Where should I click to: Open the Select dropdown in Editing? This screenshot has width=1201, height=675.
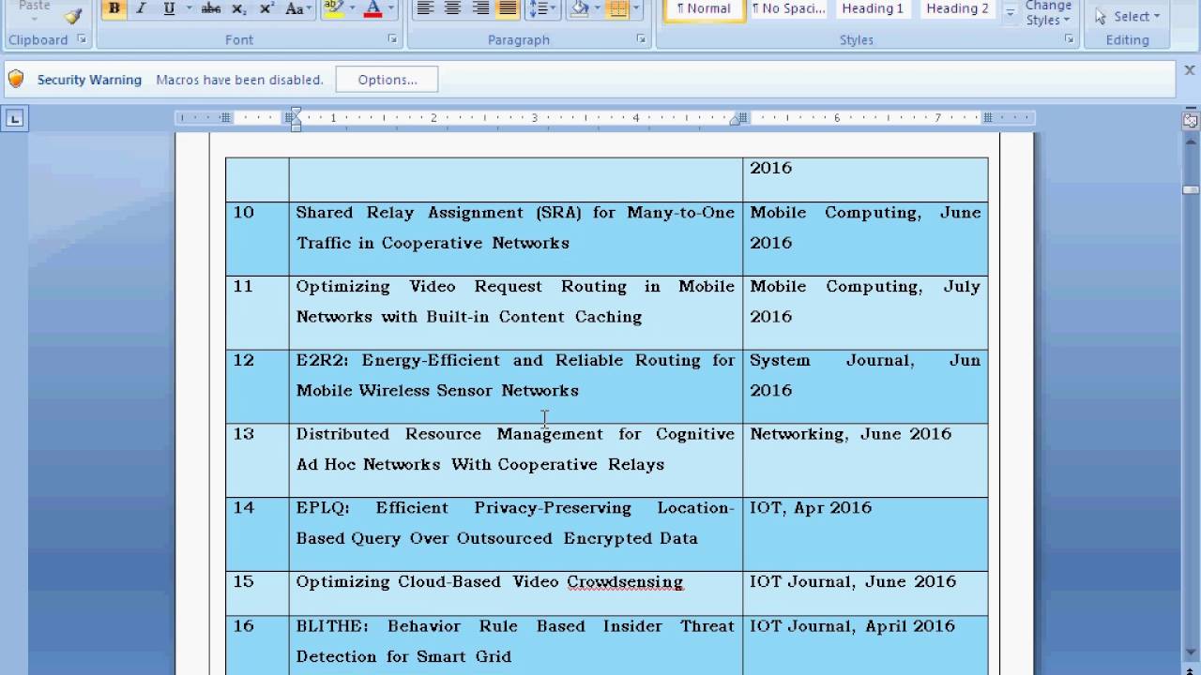(x=1127, y=16)
